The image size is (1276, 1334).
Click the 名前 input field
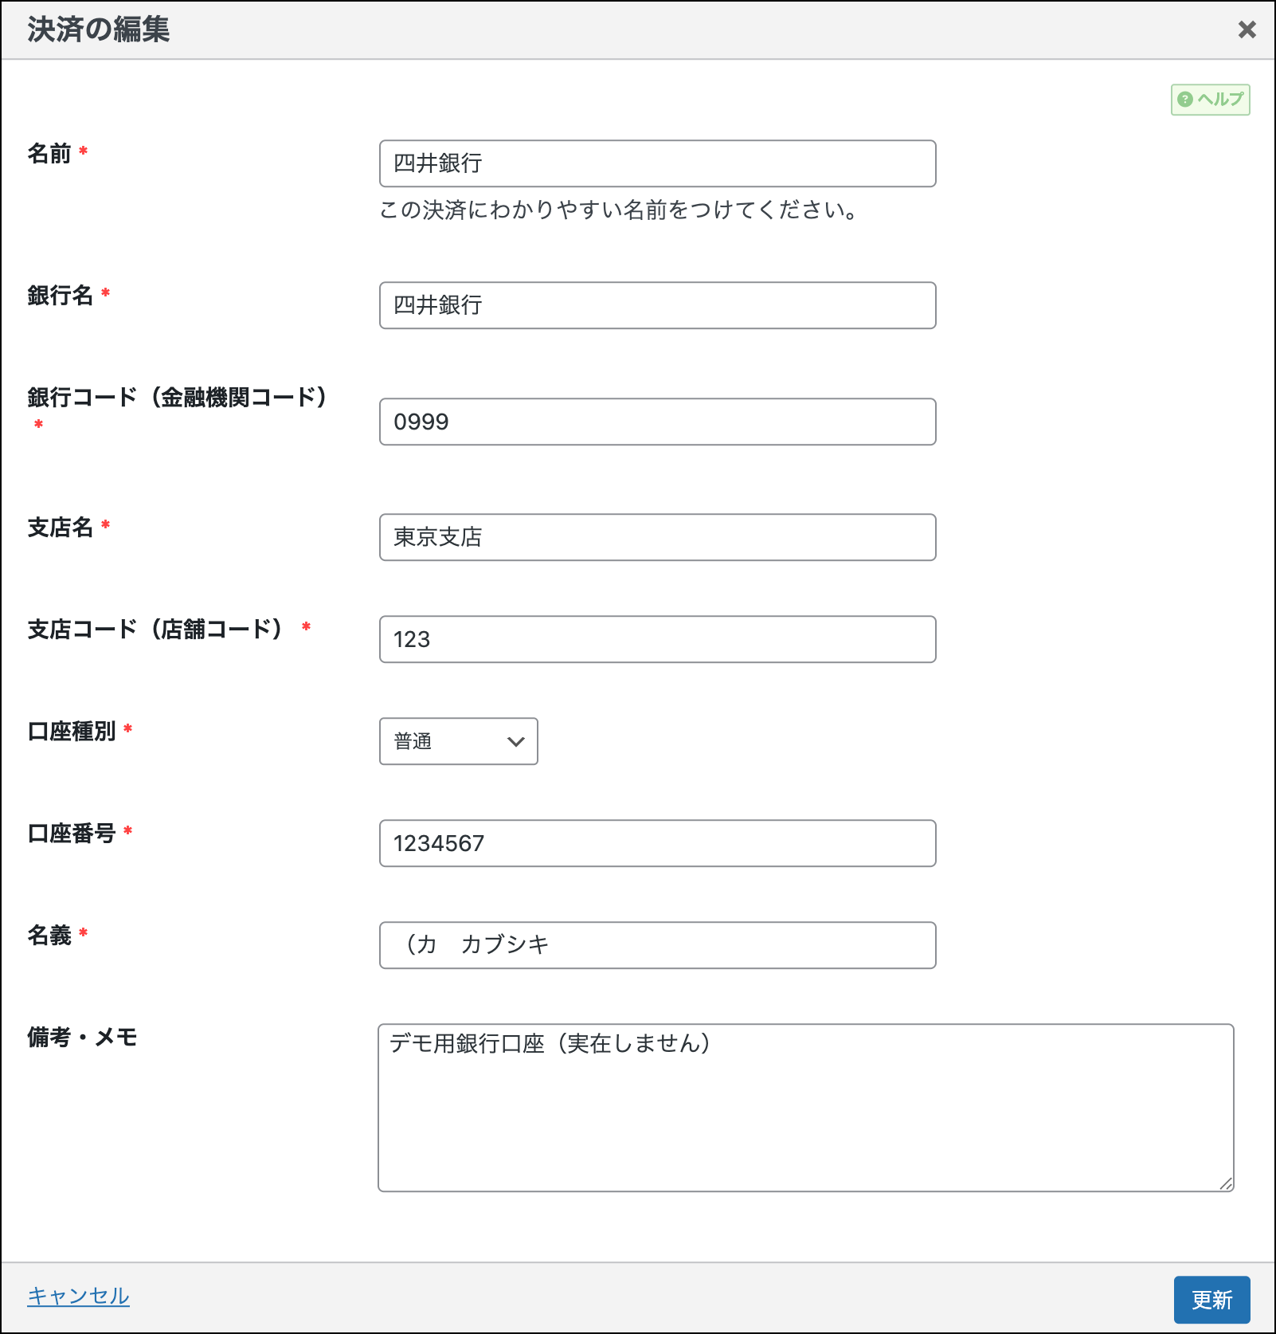pyautogui.click(x=657, y=163)
